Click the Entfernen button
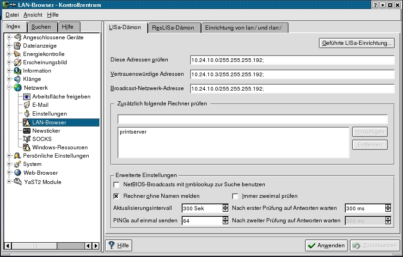This screenshot has width=403, height=257. 370,145
